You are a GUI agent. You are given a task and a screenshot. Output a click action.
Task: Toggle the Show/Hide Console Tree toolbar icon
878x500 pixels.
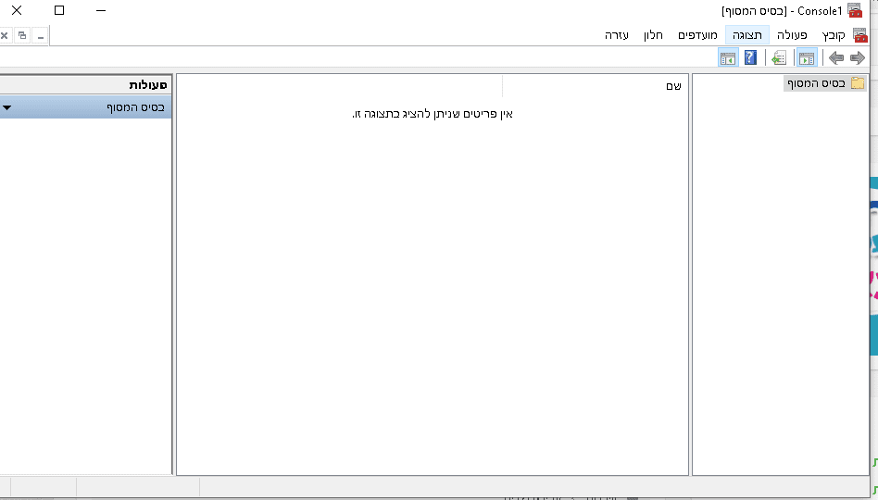tap(807, 57)
